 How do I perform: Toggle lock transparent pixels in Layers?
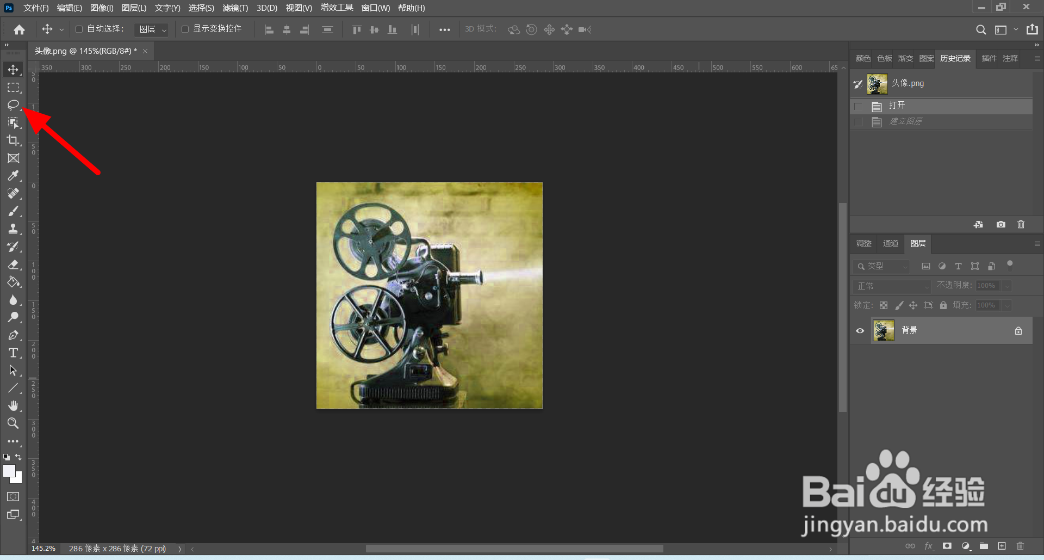pyautogui.click(x=884, y=305)
